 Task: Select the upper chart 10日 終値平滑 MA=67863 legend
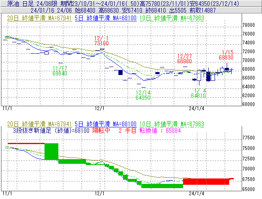(172, 18)
